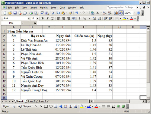The width and height of the screenshot is (151, 114).
Task: Toggle the Select Objects arrow tool
Action: tap(14, 106)
